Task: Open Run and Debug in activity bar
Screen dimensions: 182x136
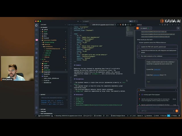Action: [36, 44]
